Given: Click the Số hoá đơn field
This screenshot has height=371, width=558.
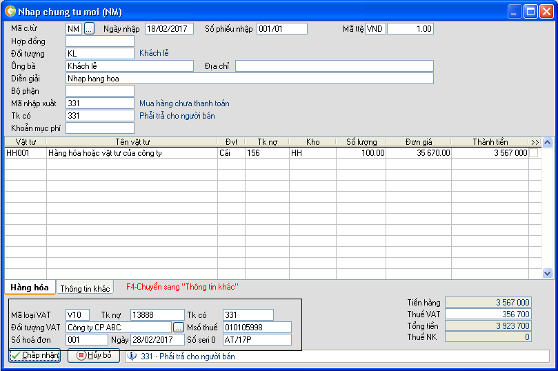Looking at the screenshot, I should click(x=87, y=340).
